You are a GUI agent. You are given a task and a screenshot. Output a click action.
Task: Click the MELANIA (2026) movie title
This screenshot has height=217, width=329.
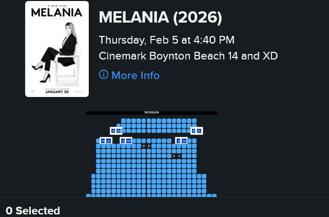tap(160, 18)
